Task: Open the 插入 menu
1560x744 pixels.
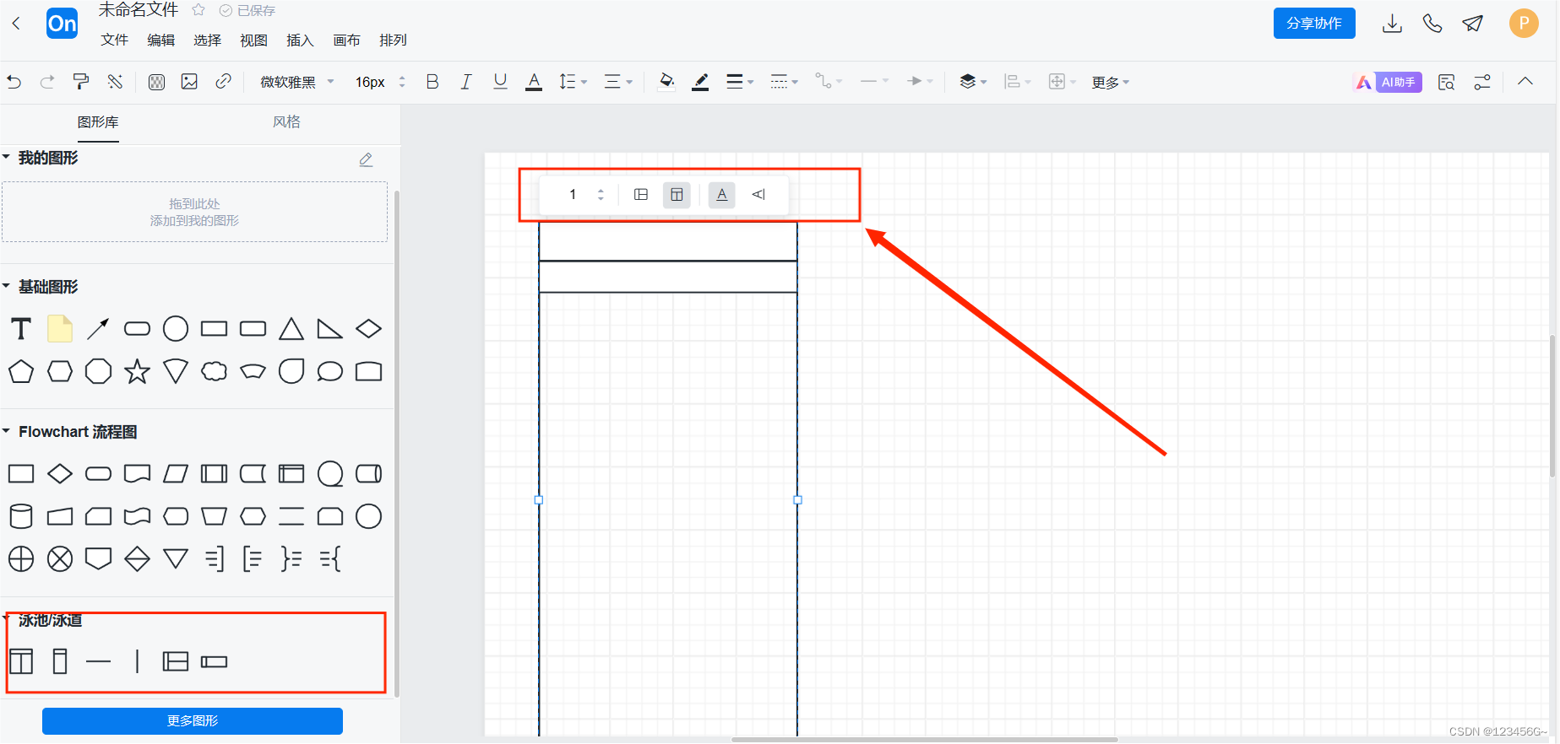Action: (300, 40)
